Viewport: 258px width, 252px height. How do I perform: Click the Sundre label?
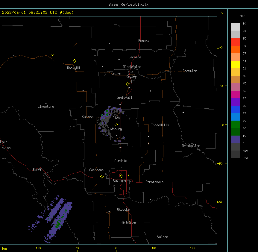(x=87, y=117)
